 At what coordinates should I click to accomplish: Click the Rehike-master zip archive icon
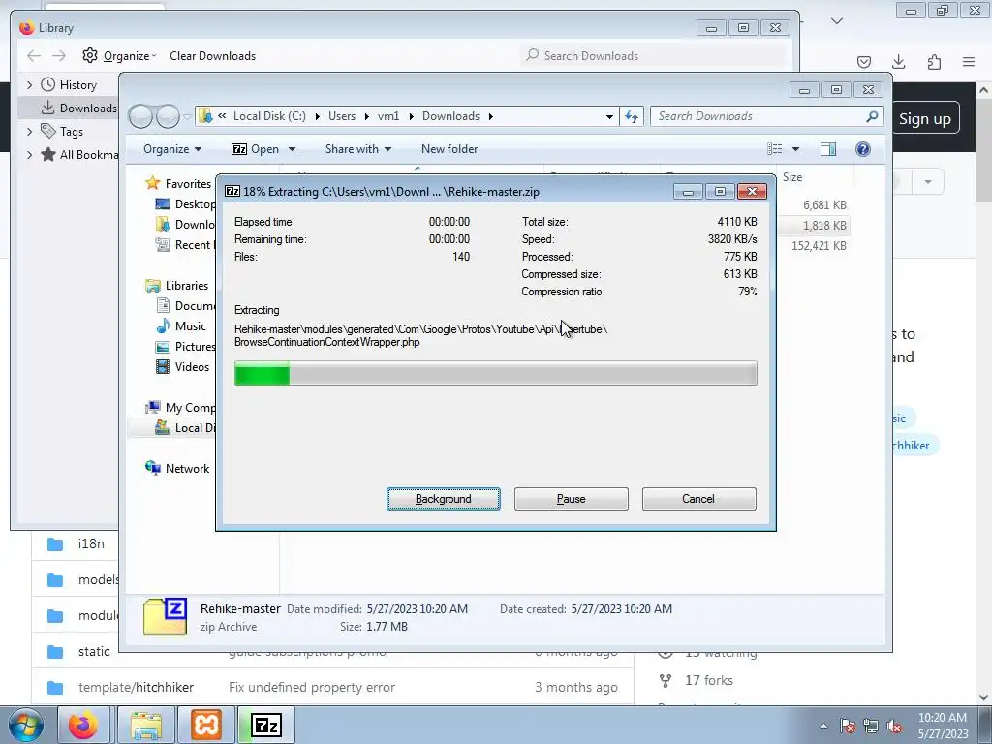click(x=165, y=616)
